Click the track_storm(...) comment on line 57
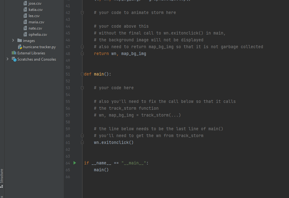 click(x=137, y=115)
